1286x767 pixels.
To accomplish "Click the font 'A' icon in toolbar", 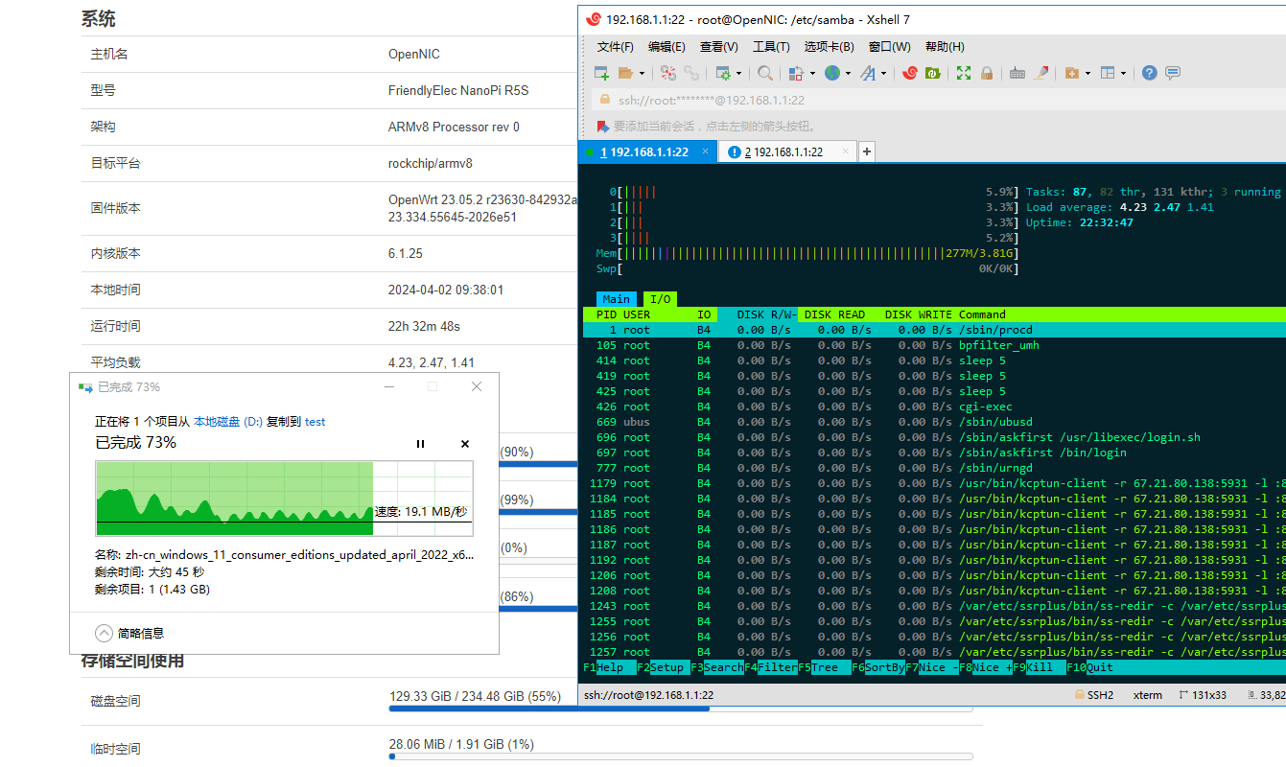I will (x=868, y=73).
